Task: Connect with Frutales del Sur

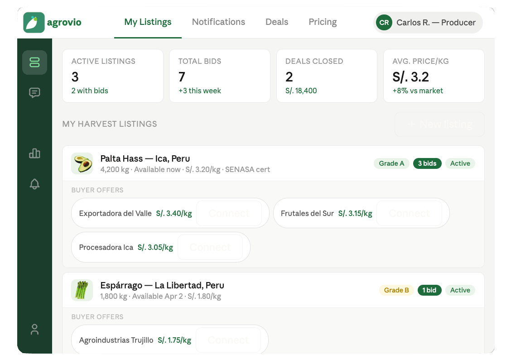Action: [410, 213]
